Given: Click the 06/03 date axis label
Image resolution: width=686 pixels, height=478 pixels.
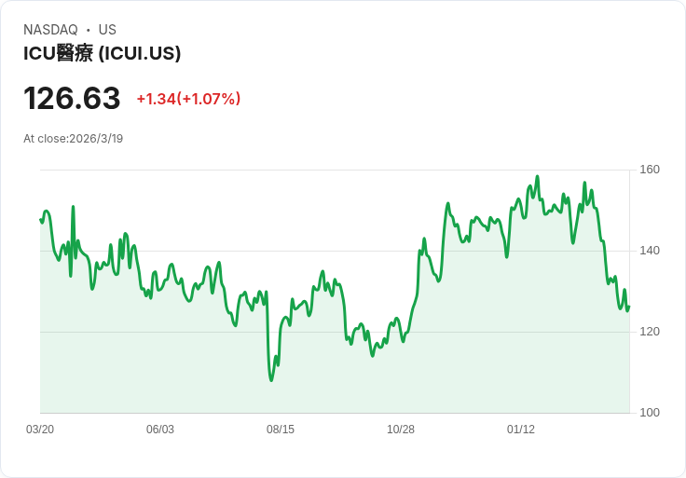Looking at the screenshot, I should coord(160,430).
